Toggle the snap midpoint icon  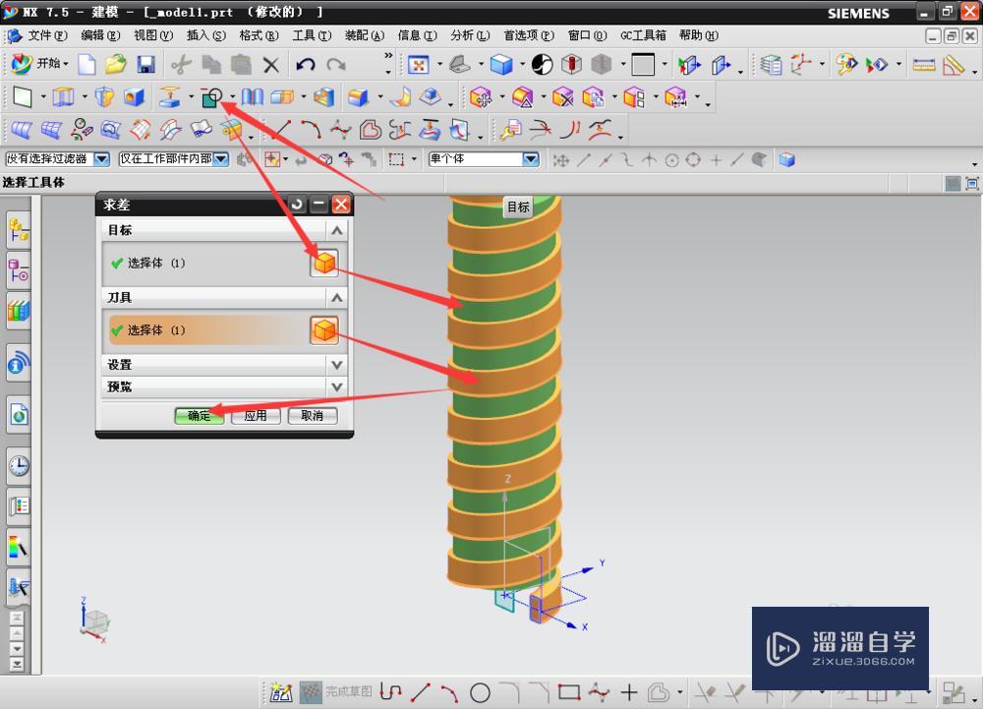click(x=605, y=160)
